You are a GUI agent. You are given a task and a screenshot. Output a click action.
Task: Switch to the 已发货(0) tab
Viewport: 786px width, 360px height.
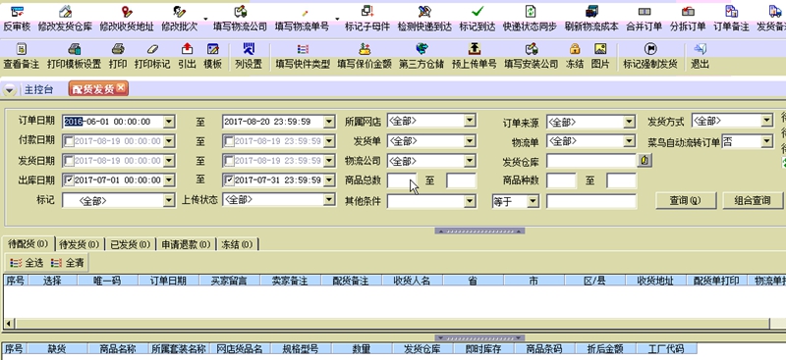[131, 244]
